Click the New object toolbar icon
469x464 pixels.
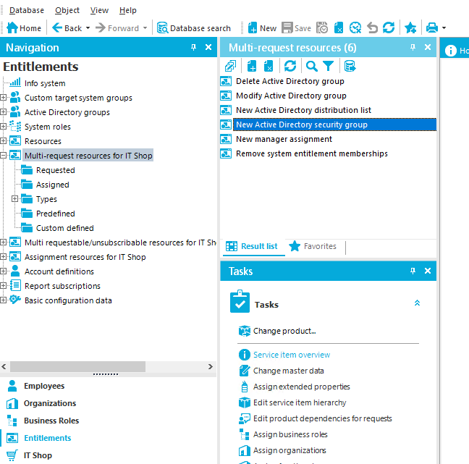click(x=262, y=28)
